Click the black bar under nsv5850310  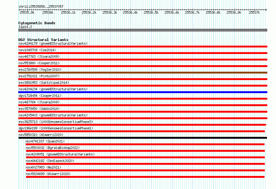tap(143, 138)
